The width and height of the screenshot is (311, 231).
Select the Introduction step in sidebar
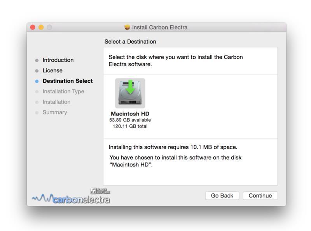coord(58,60)
